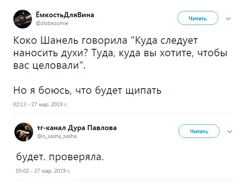The height and width of the screenshot is (184, 246).
Task: Click the @o_sasha_sasha handle
Action: tap(57, 136)
